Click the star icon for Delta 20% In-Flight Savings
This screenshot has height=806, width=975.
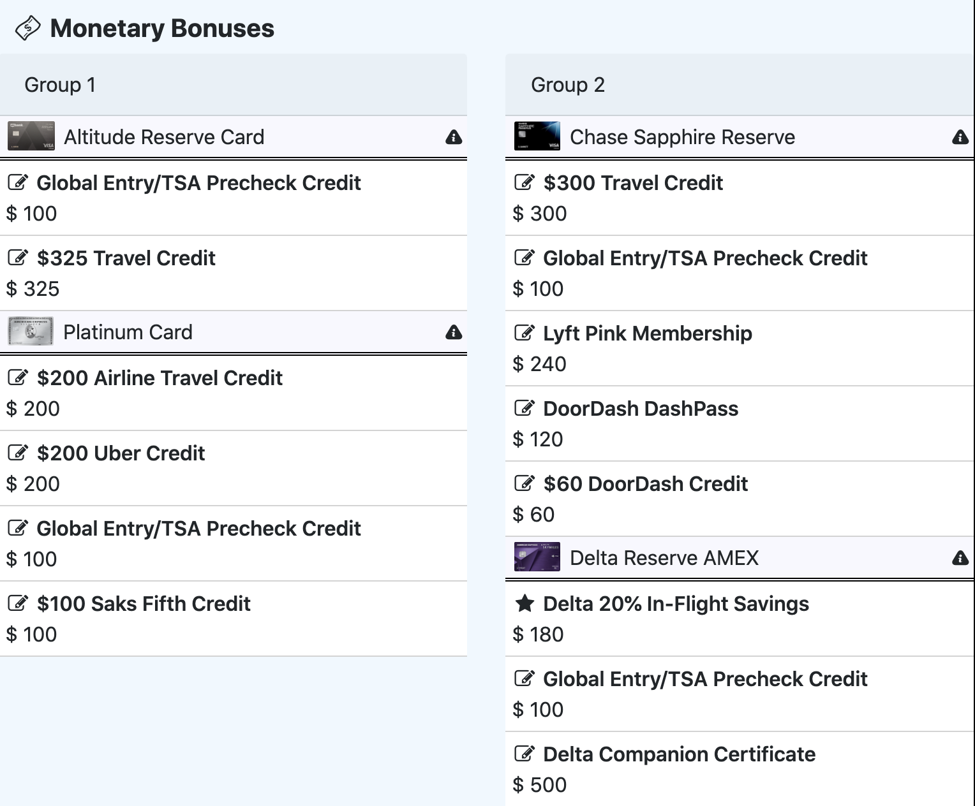tap(525, 603)
